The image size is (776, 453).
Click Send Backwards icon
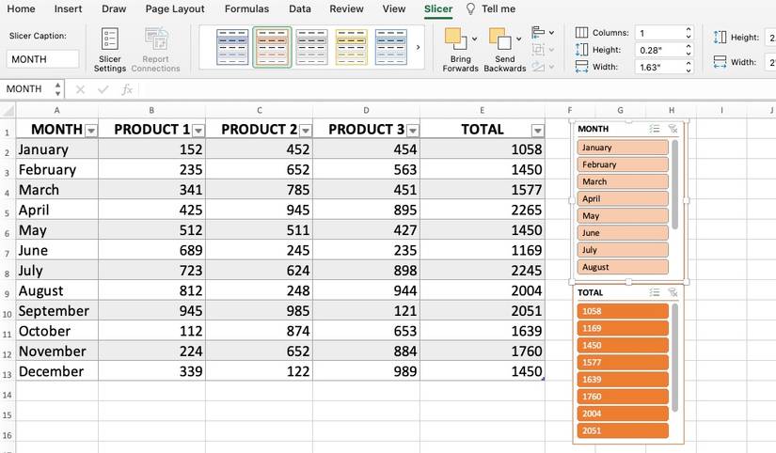coord(499,39)
